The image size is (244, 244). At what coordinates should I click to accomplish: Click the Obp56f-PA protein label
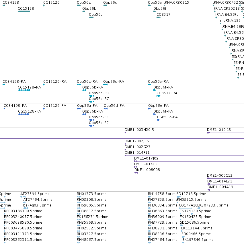[163, 111]
